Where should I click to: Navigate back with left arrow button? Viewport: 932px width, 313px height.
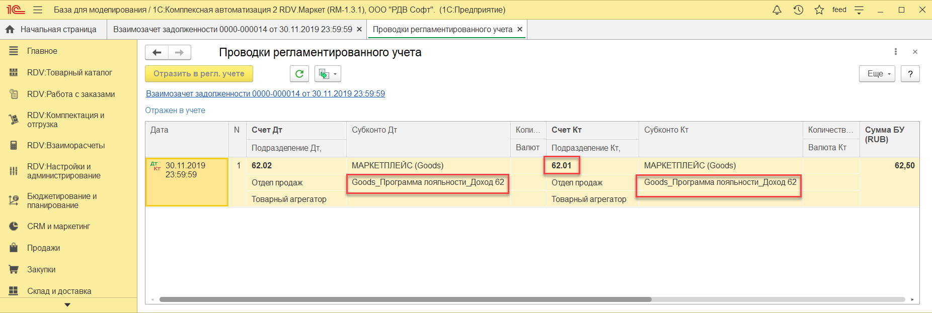pyautogui.click(x=157, y=52)
